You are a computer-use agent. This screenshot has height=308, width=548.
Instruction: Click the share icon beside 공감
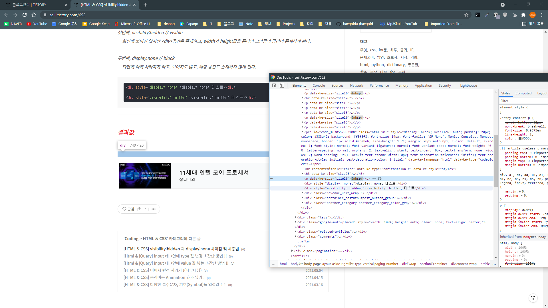(139, 209)
